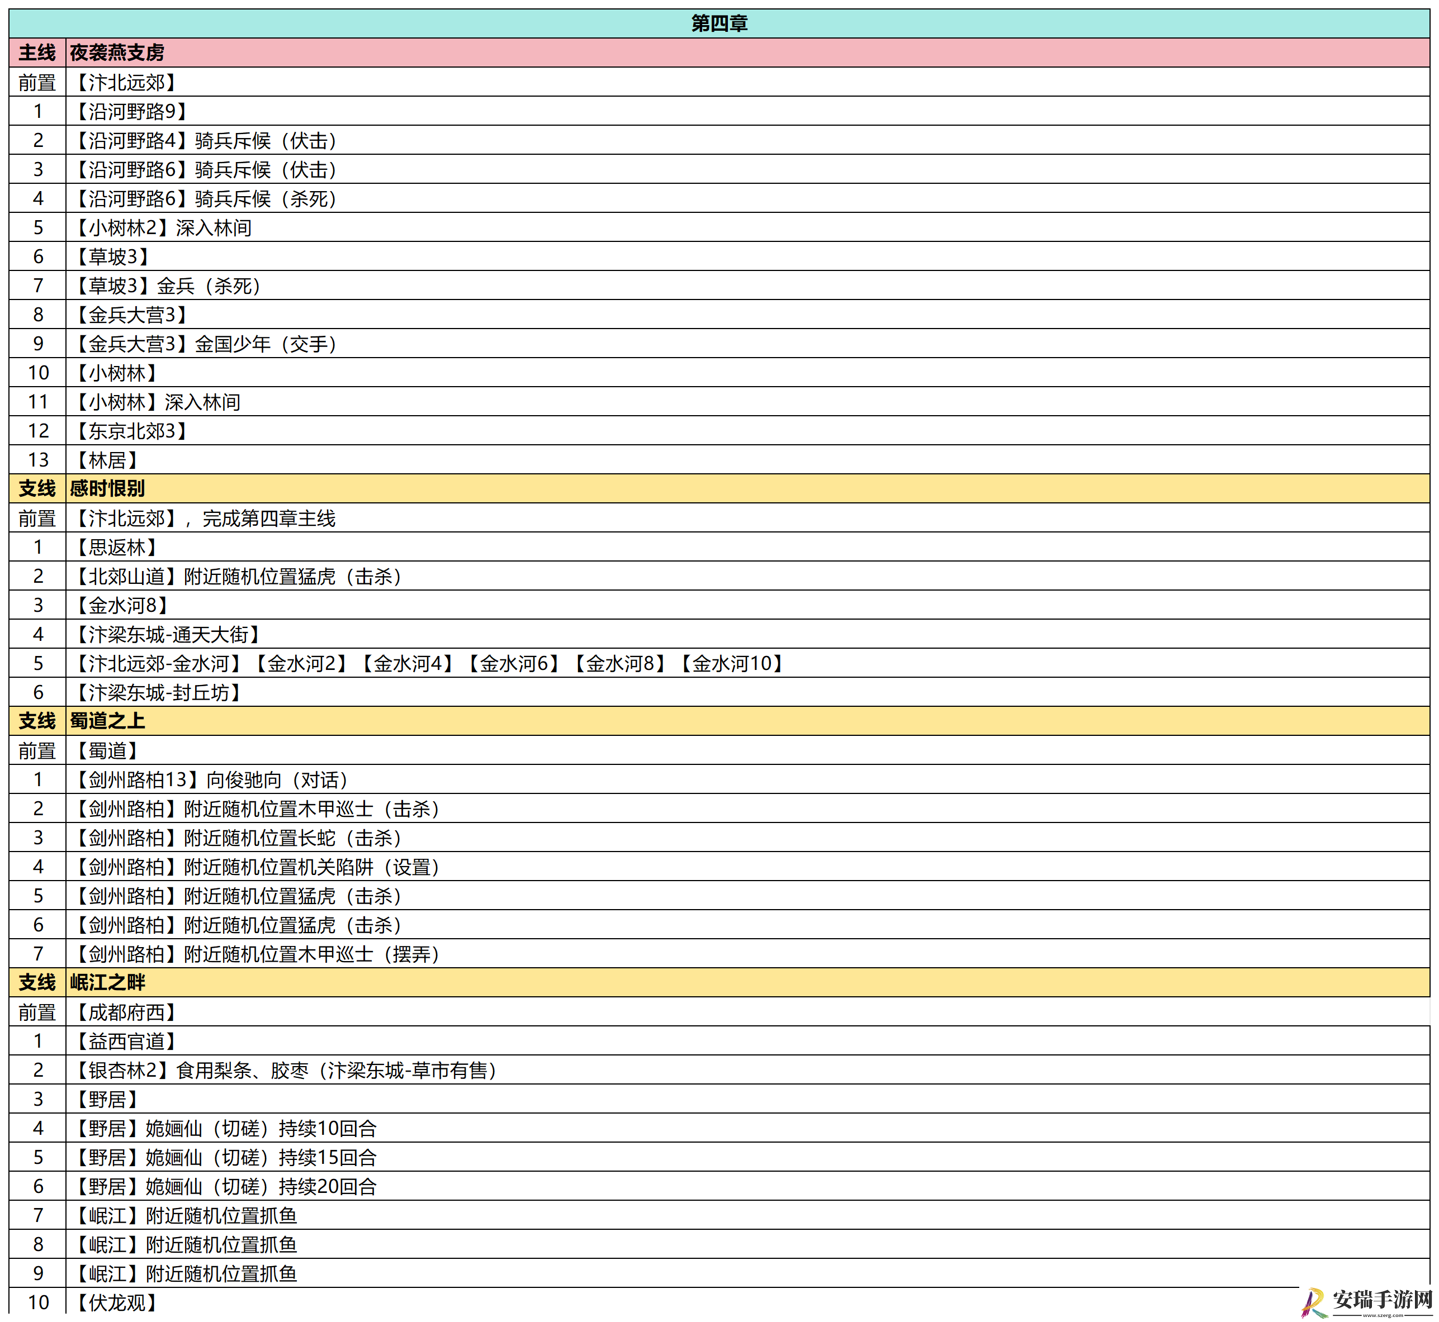Viewport: 1439px width, 1322px height.
Task: Select the 感时恨别 side quest header
Action: click(719, 488)
